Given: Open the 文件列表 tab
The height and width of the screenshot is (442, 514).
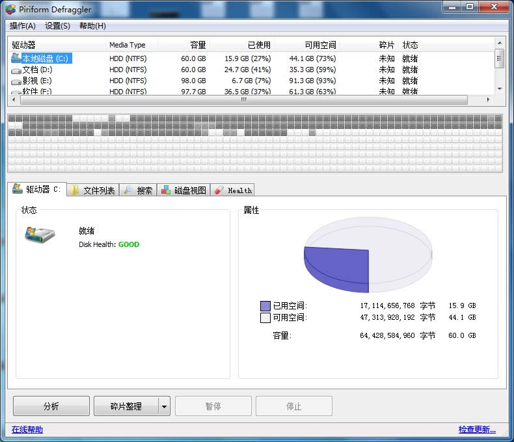Looking at the screenshot, I should 93,190.
